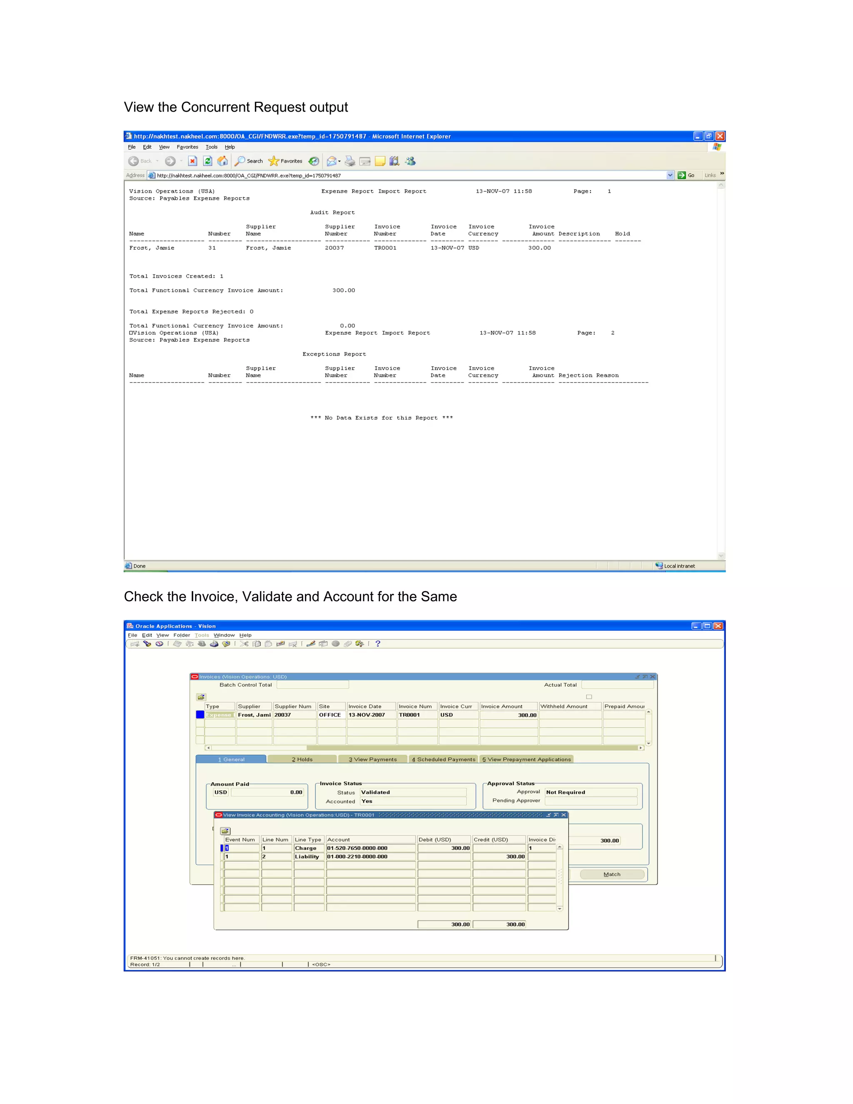Image resolution: width=853 pixels, height=1104 pixels.
Task: Click the Oracle Edit Field pencil icon
Action: click(x=311, y=644)
